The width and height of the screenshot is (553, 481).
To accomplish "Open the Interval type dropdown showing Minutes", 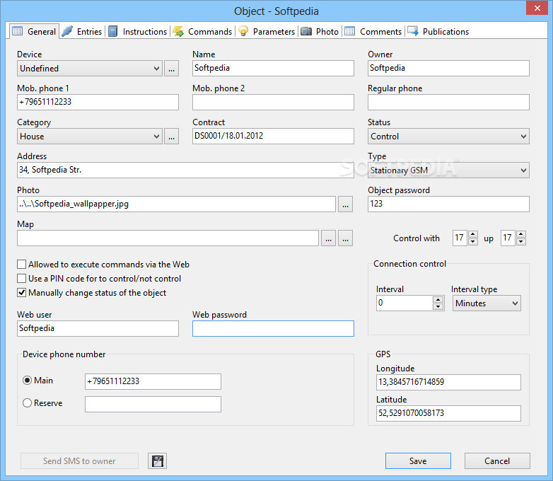I will (x=487, y=303).
